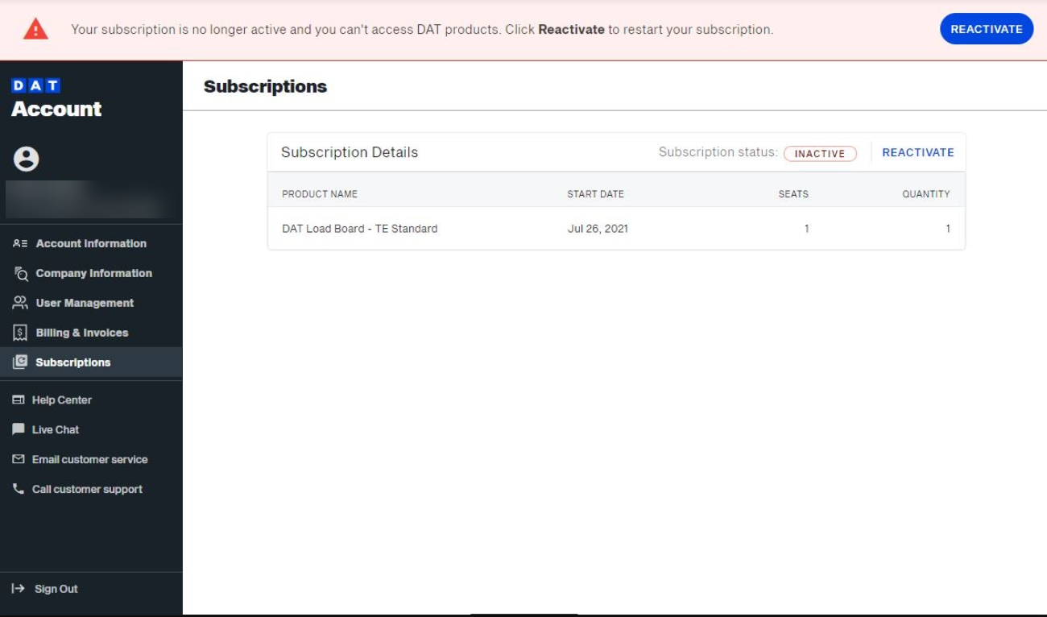Viewport: 1047px width, 617px height.
Task: Click the envelope icon for email customer service
Action: click(x=19, y=459)
